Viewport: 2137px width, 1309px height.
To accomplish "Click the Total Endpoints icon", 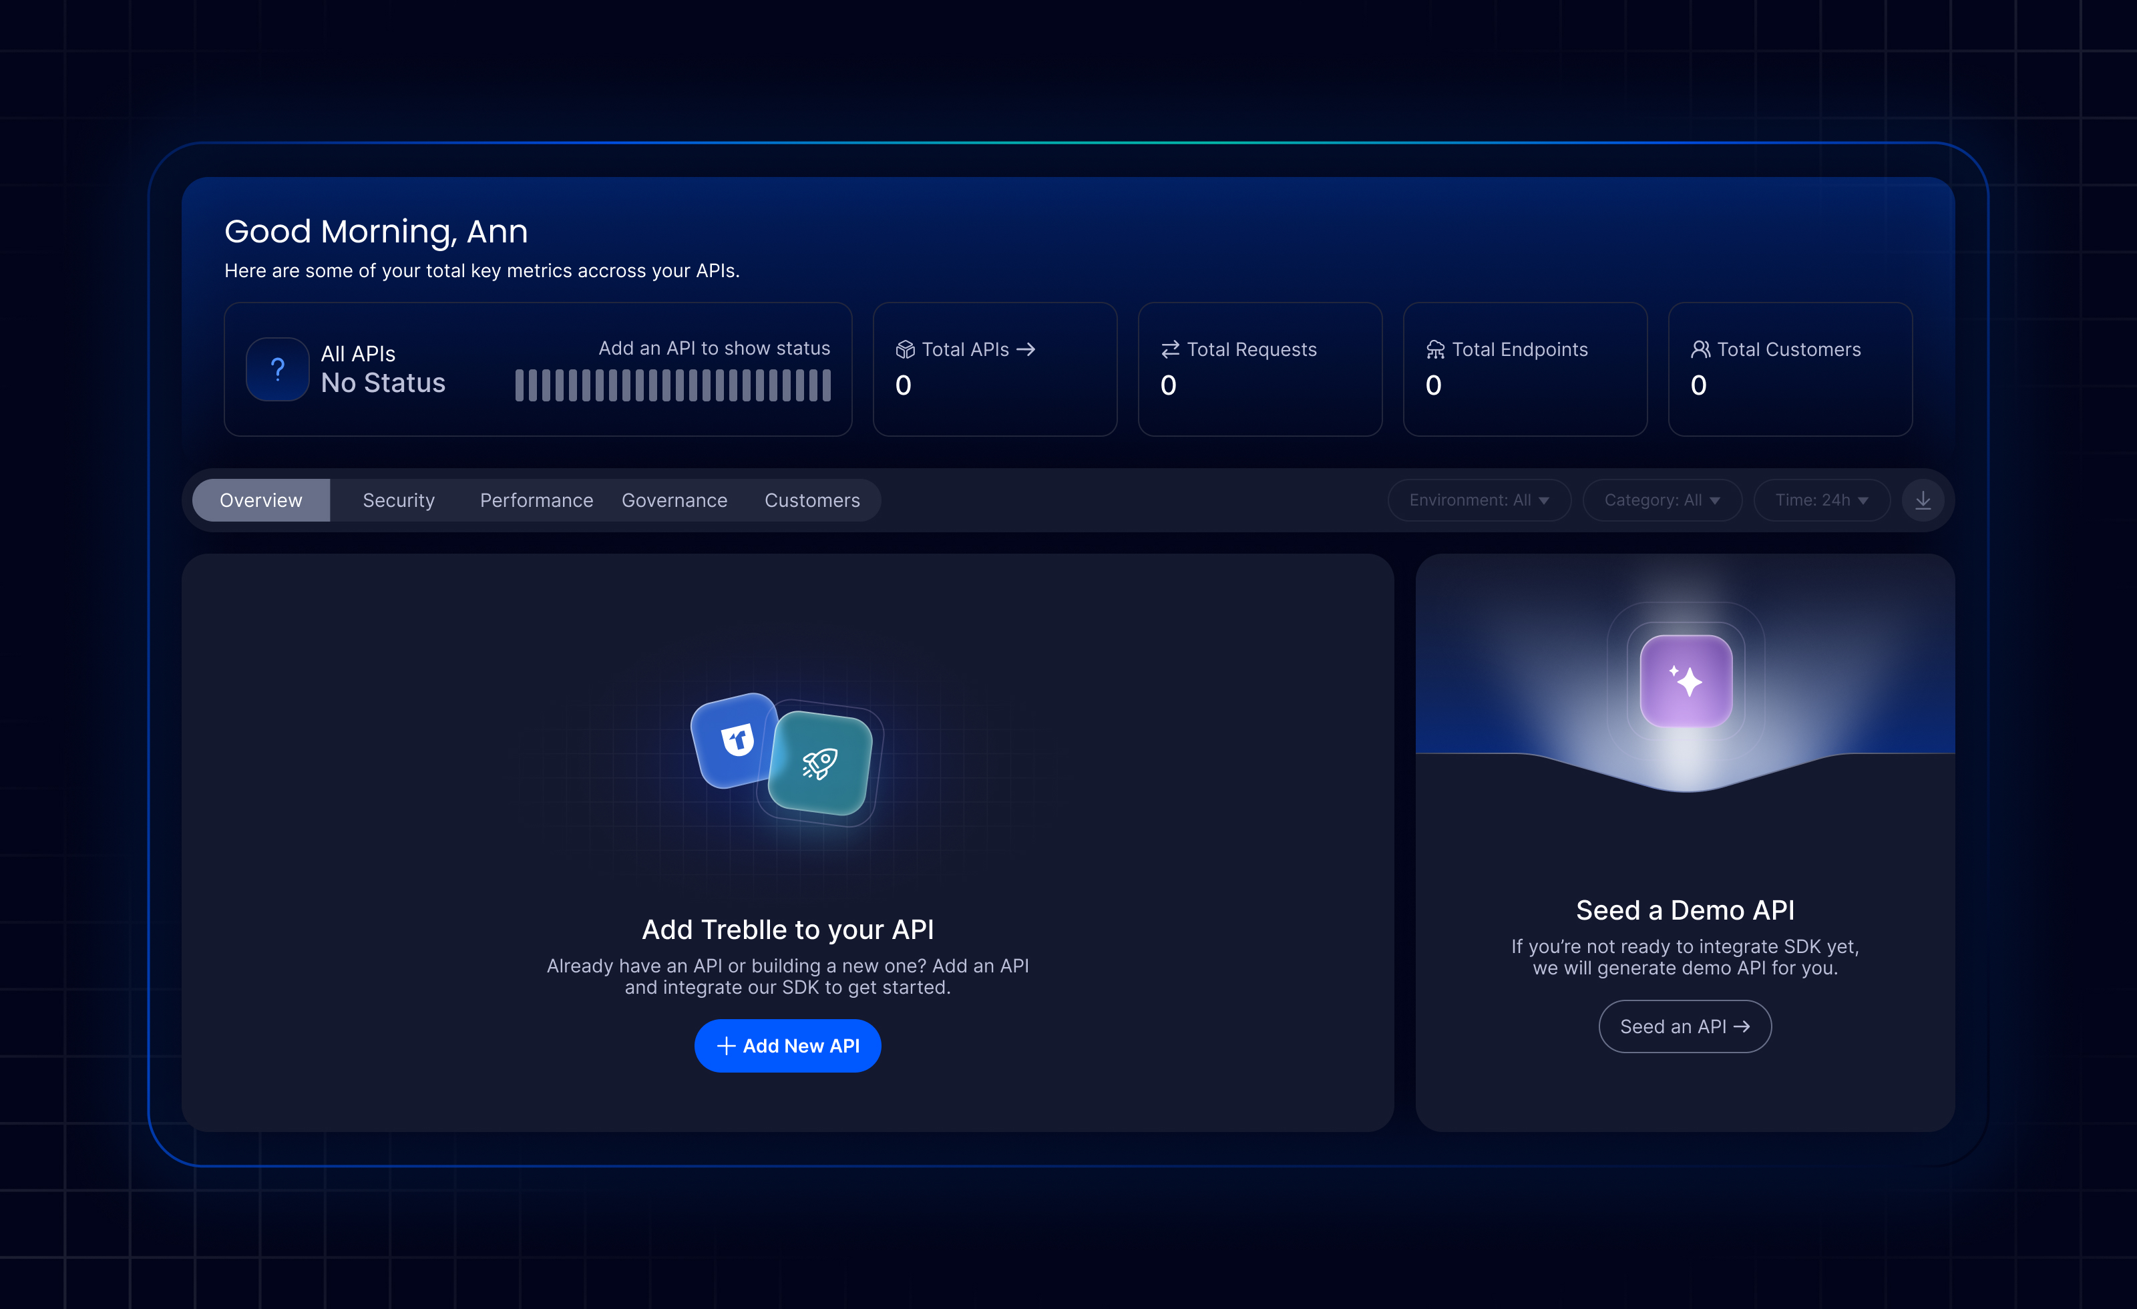I will coord(1434,349).
